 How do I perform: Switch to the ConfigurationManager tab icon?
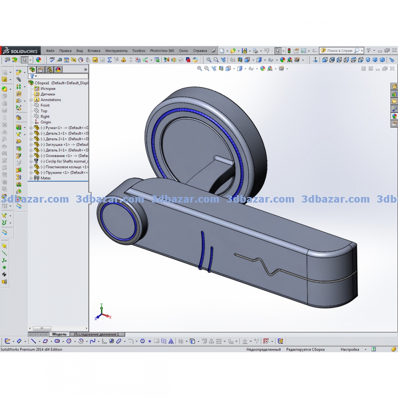pyautogui.click(x=49, y=69)
